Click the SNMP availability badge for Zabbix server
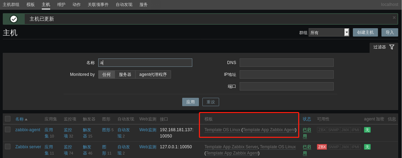Image resolution: width=402 pixels, height=158 pixels. (333, 147)
